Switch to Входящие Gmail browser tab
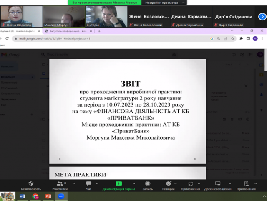The height and width of the screenshot is (201, 267). (x=18, y=31)
